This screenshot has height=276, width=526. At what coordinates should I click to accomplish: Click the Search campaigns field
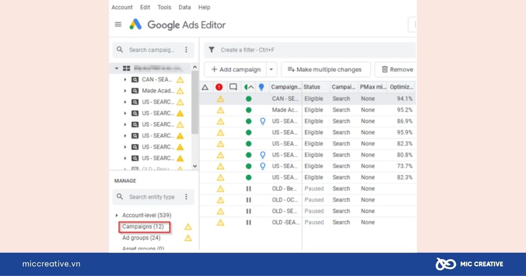153,50
